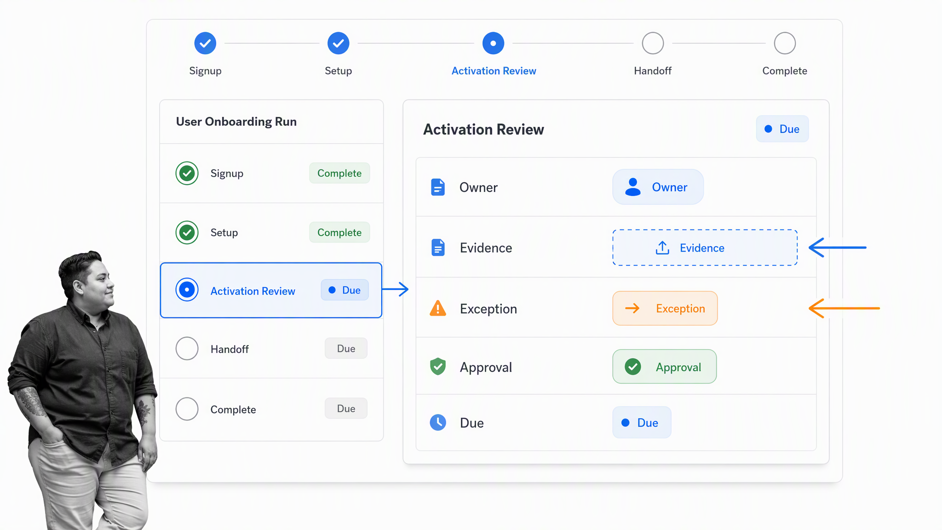Click the Signup step checkmark in the progress bar
942x530 pixels.
pyautogui.click(x=205, y=43)
